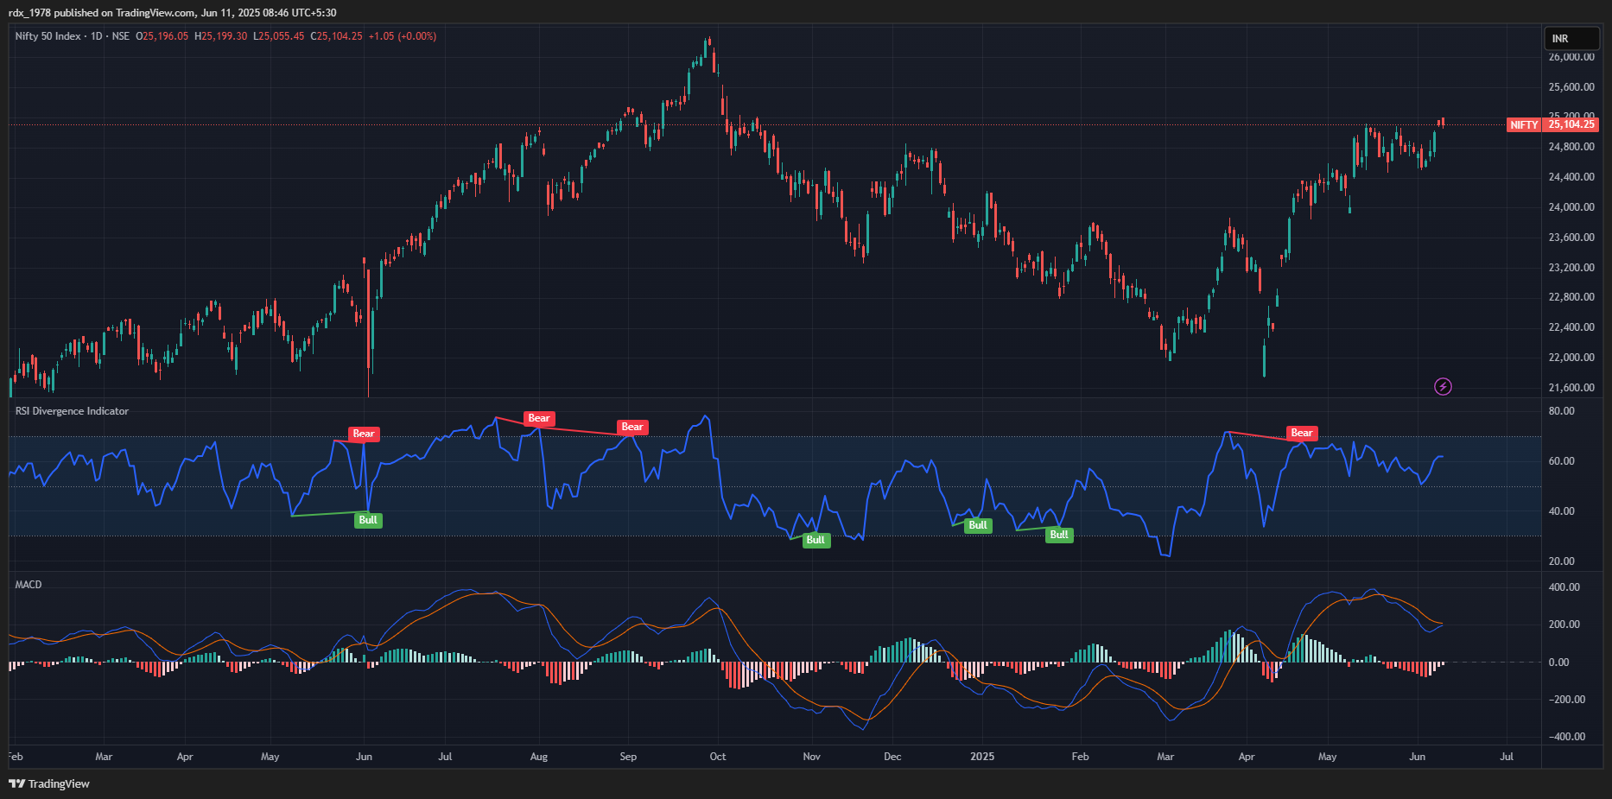Screen dimensions: 1612x799
Task: Click the high value H25,199.30
Action: (221, 36)
